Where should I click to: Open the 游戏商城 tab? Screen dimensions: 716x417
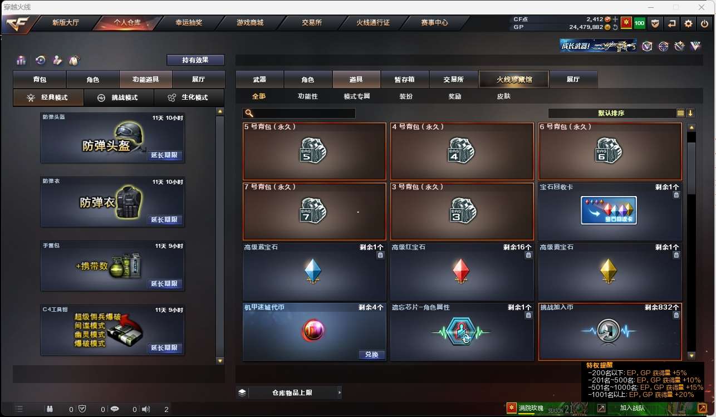coord(250,23)
